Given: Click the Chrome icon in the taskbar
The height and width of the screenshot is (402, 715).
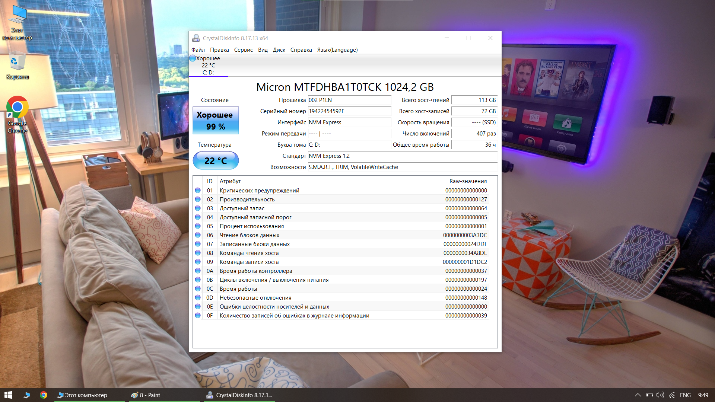Looking at the screenshot, I should pyautogui.click(x=44, y=395).
